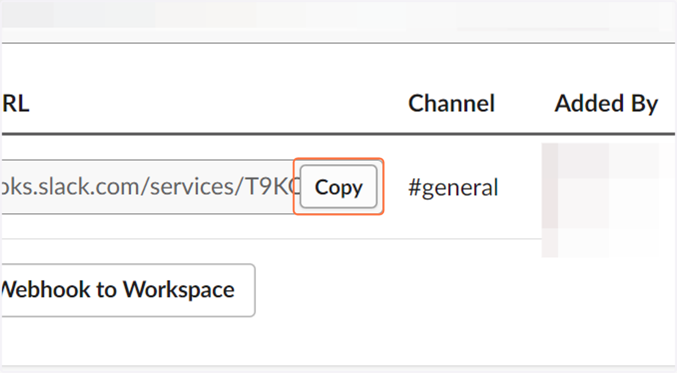Click the word Workspace on bottom button
The width and height of the screenshot is (677, 373).
tap(179, 290)
